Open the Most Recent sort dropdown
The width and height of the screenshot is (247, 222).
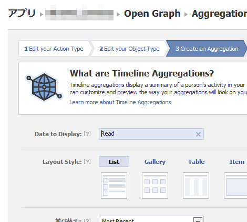coord(151,219)
